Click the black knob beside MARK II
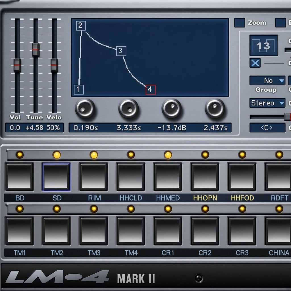Image resolution: width=291 pixels, height=291 pixels. [x=199, y=278]
